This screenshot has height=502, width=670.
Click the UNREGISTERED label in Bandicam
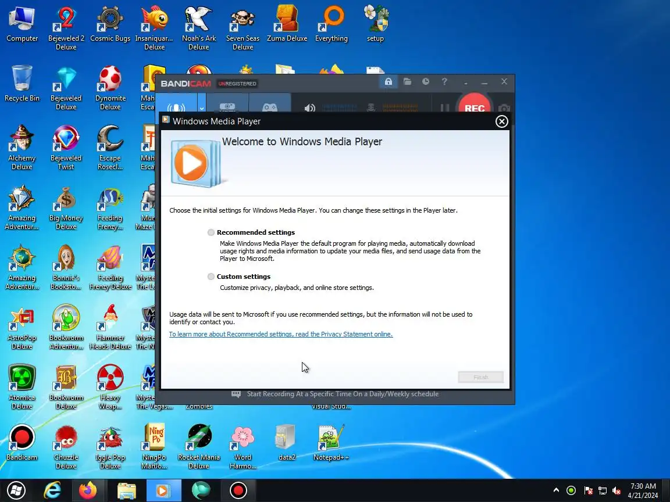click(237, 84)
